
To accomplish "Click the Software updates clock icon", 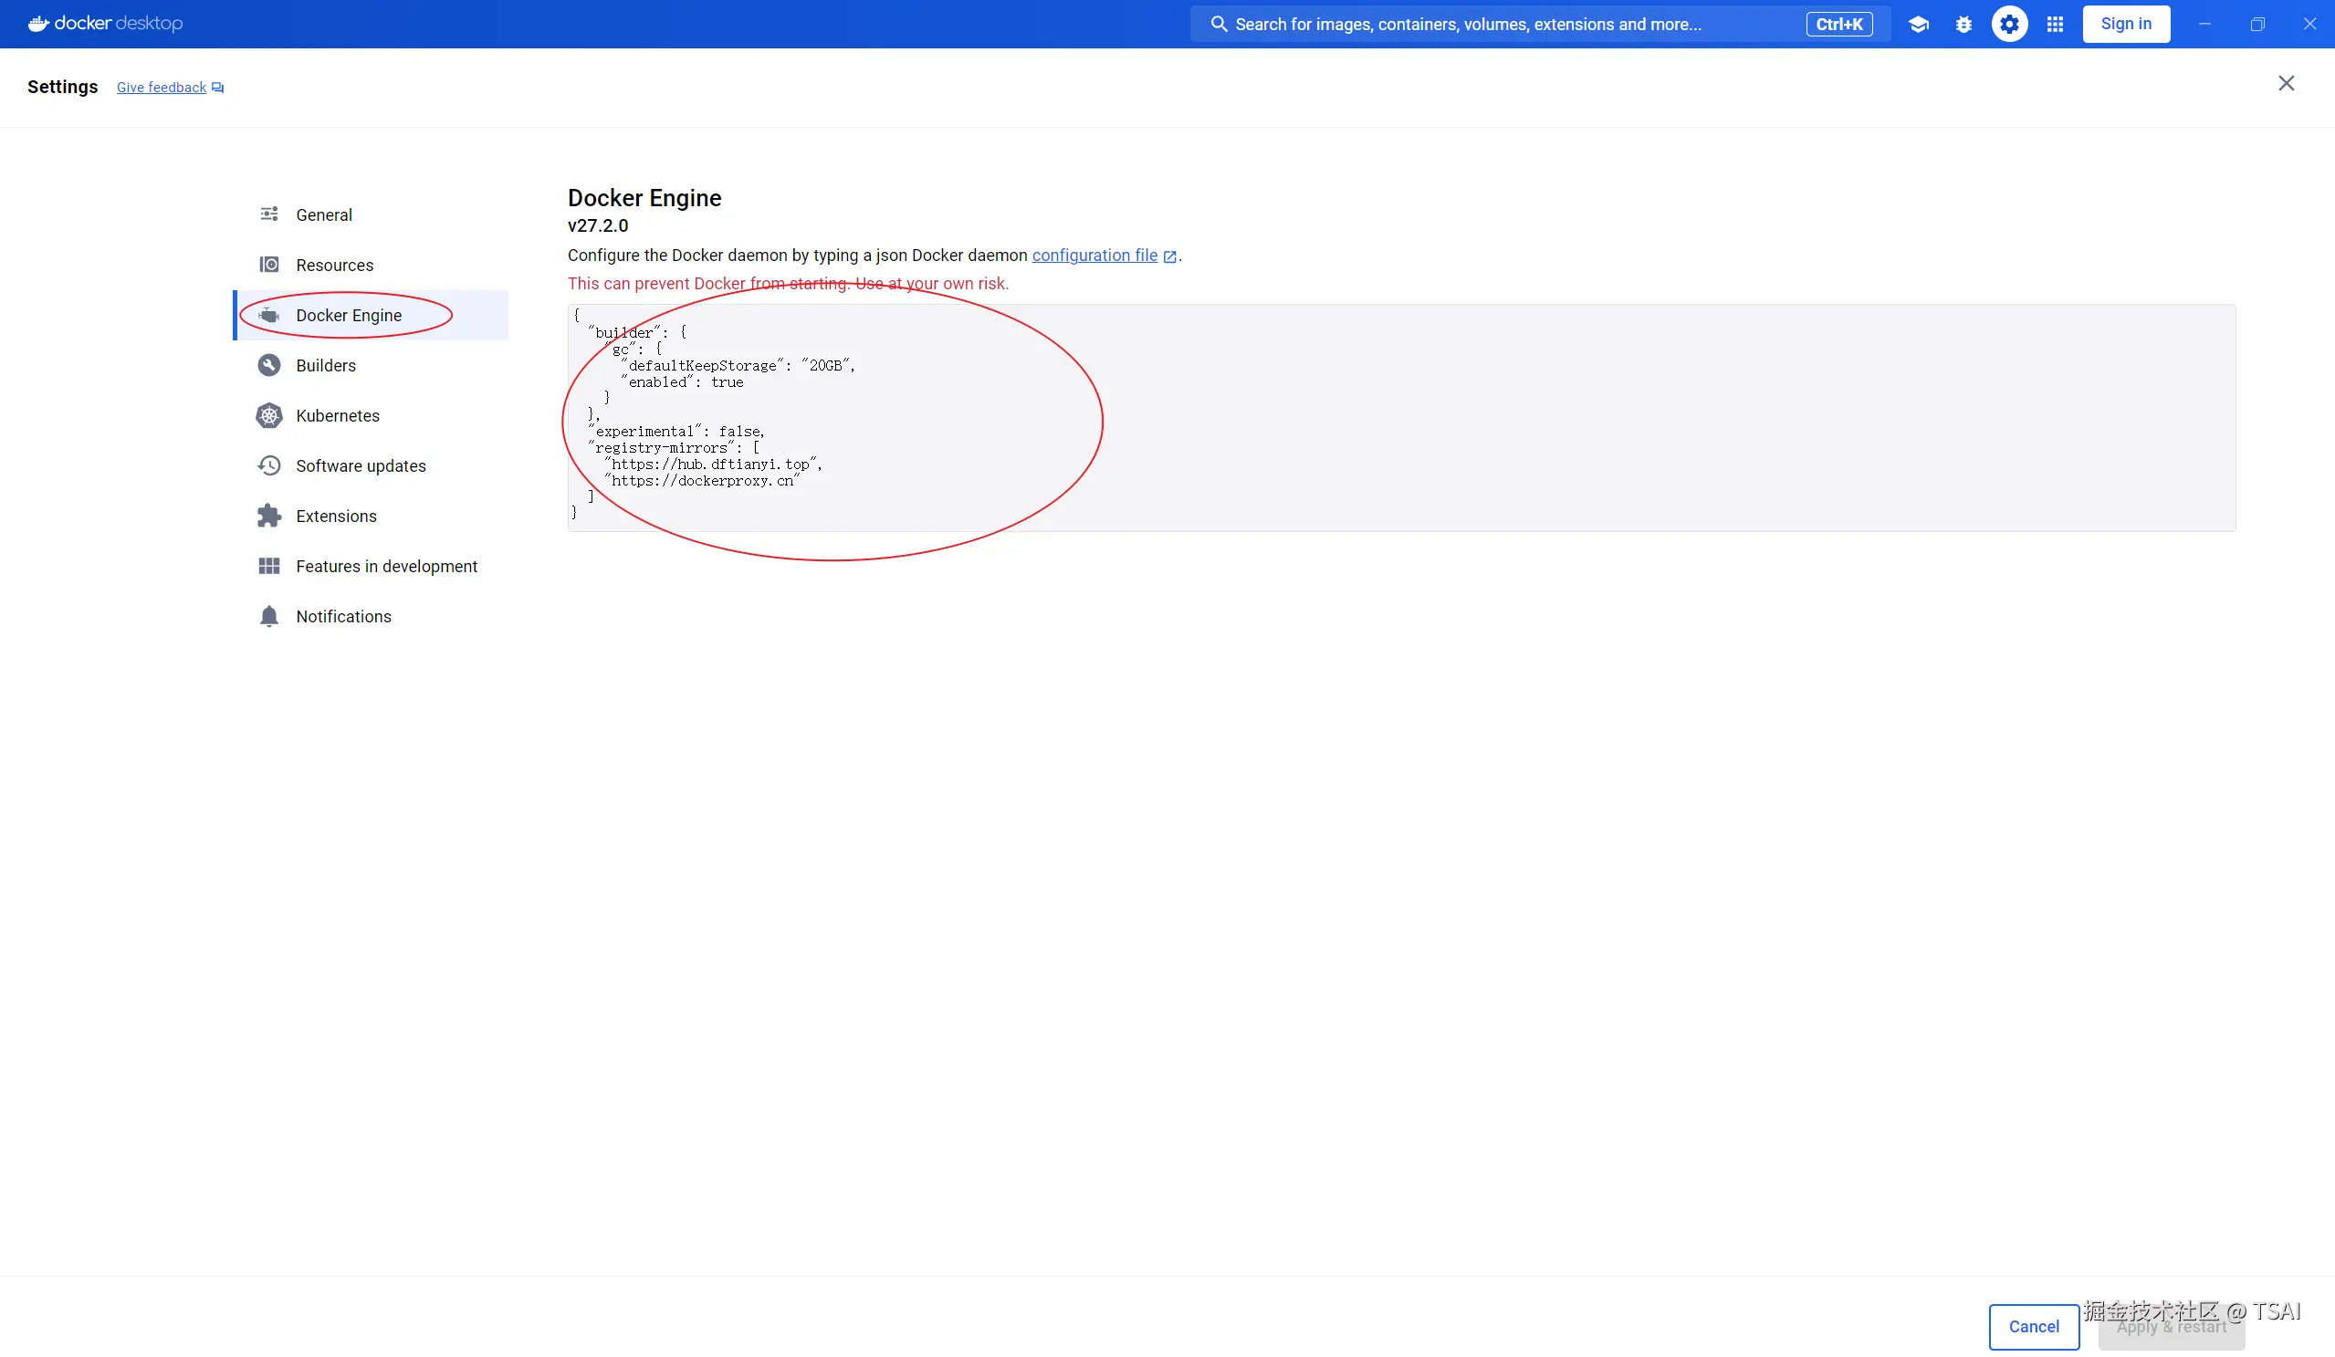I will point(268,466).
